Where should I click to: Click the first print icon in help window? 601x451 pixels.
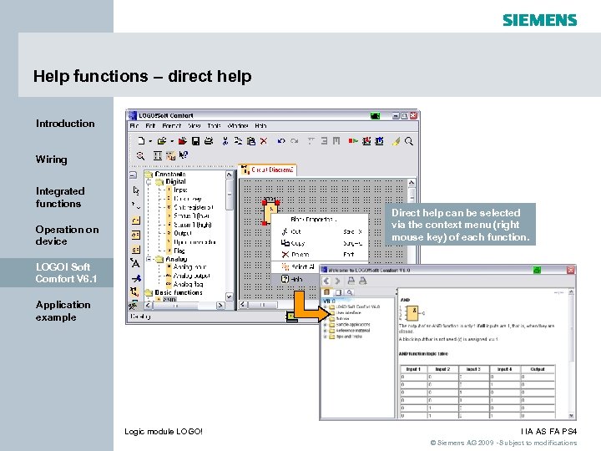[351, 281]
